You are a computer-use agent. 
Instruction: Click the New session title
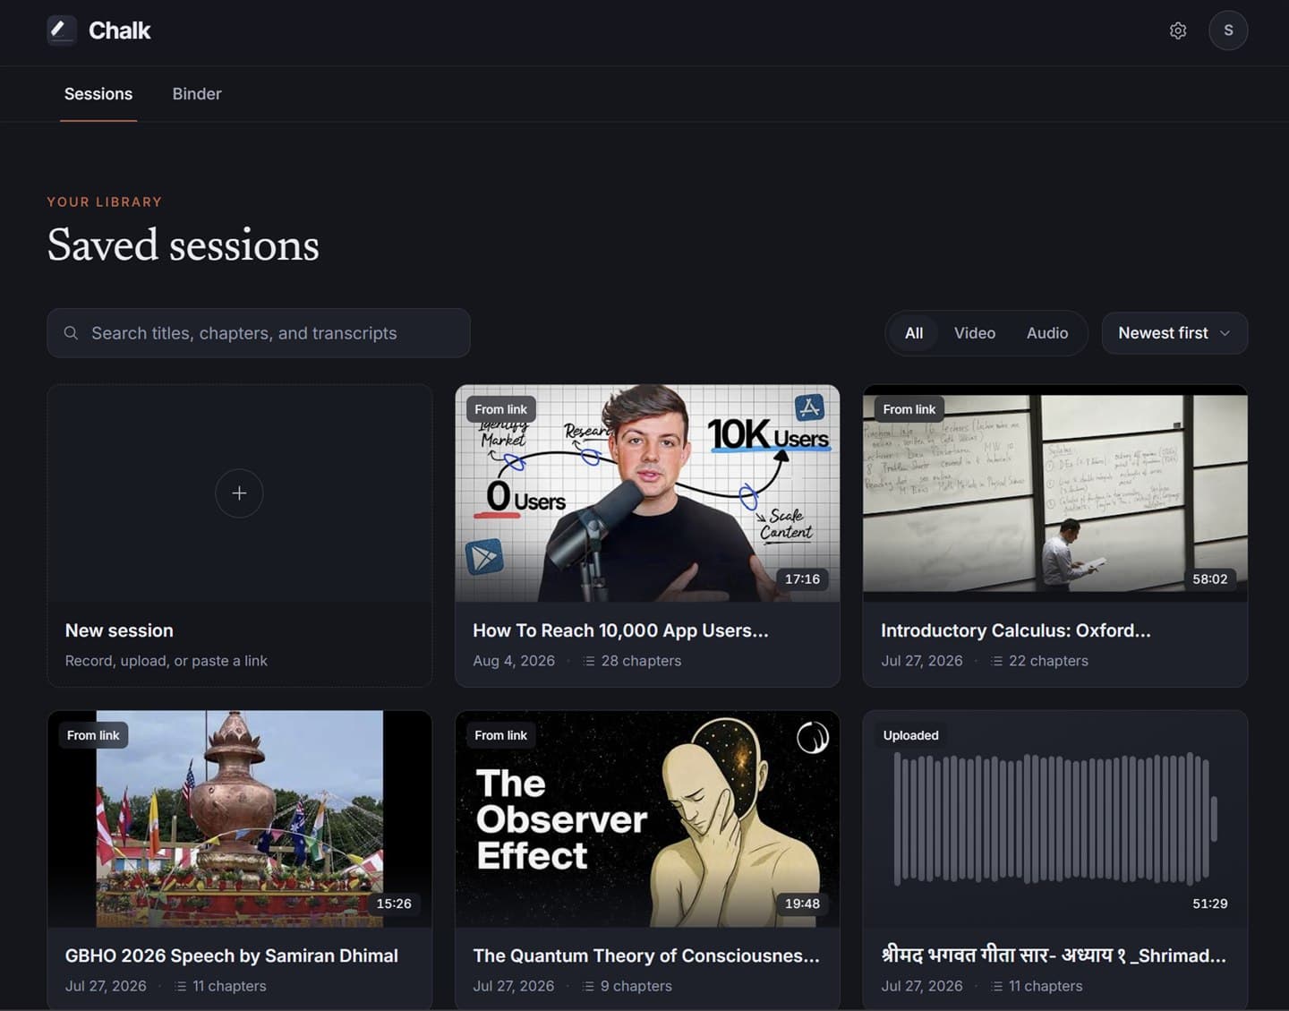[119, 630]
